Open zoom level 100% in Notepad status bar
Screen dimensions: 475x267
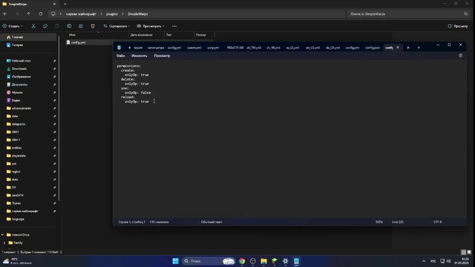(x=379, y=222)
